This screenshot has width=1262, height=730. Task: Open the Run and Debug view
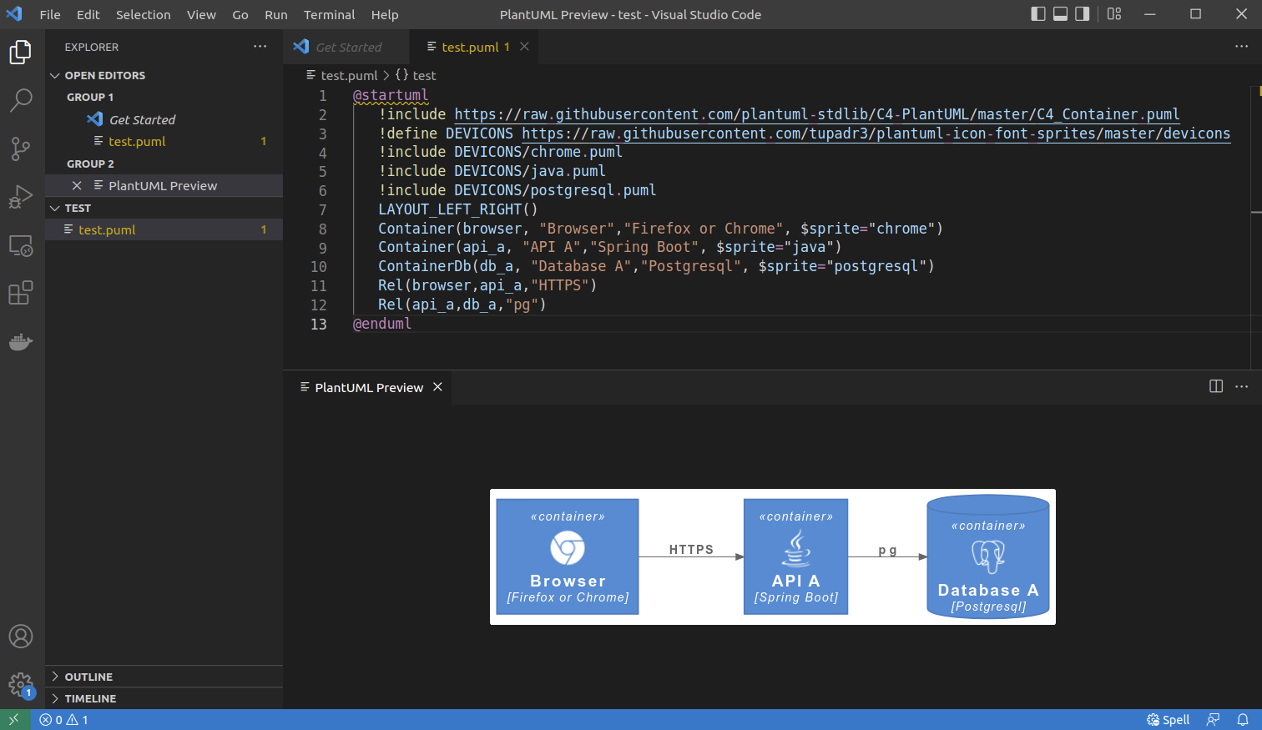(x=21, y=197)
